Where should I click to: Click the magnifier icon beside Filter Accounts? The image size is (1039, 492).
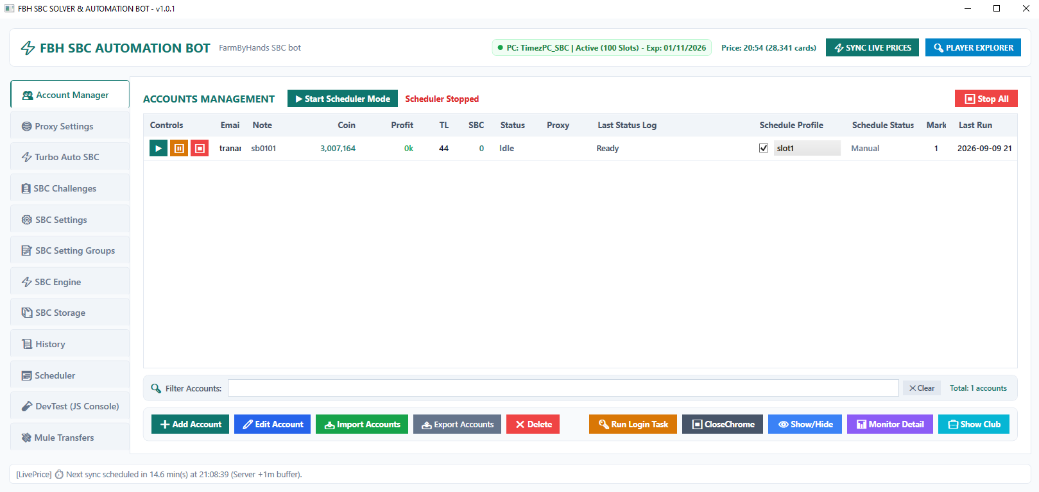pos(156,388)
